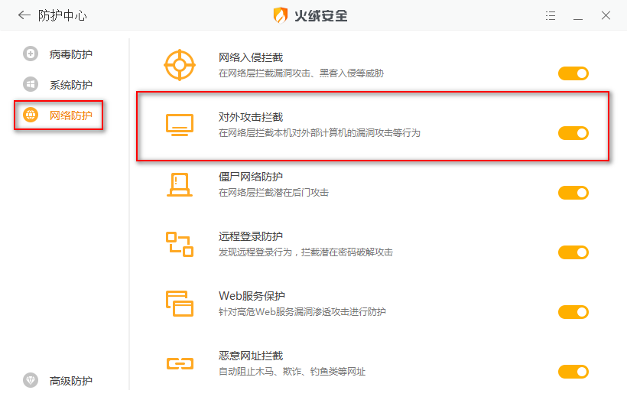Image resolution: width=627 pixels, height=413 pixels.
Task: Disable the 网络入侵拦截 toggle
Action: [x=573, y=73]
